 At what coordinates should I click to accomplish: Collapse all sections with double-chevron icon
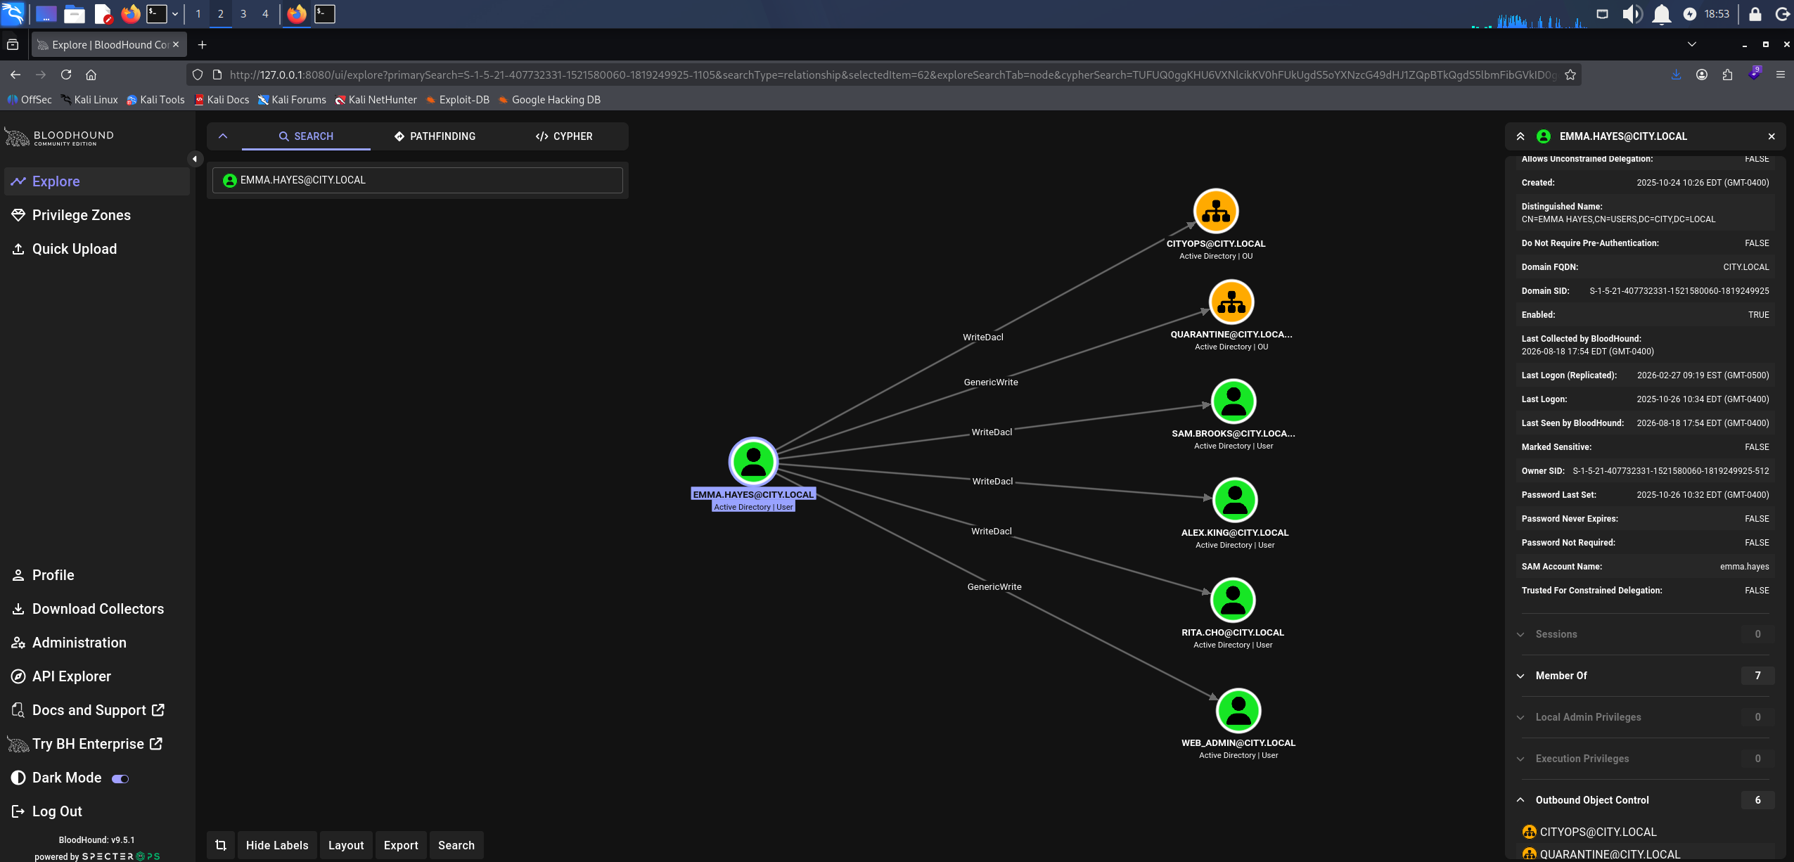1520,136
